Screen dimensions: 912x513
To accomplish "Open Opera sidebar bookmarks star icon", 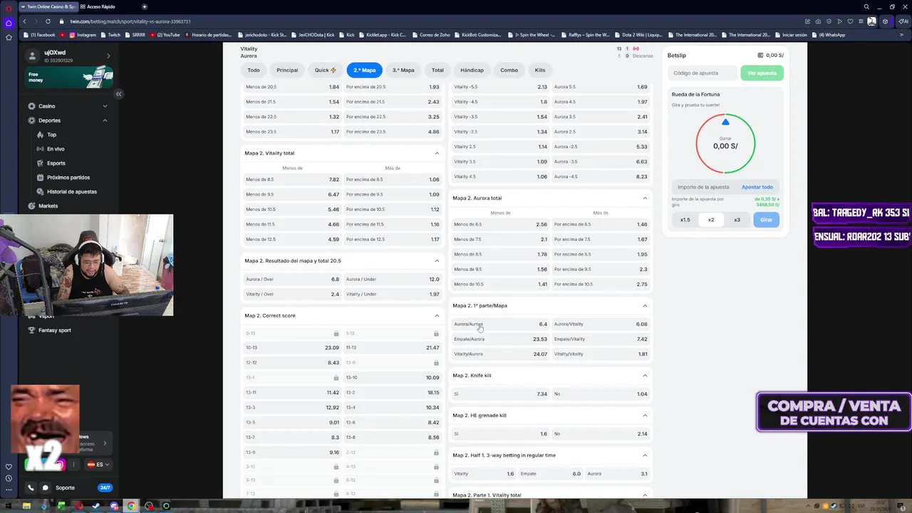I will click(x=9, y=37).
